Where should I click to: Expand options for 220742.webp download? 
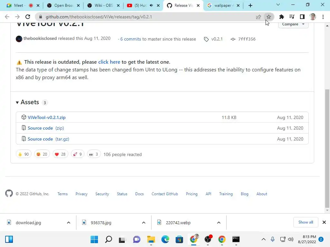219,223
